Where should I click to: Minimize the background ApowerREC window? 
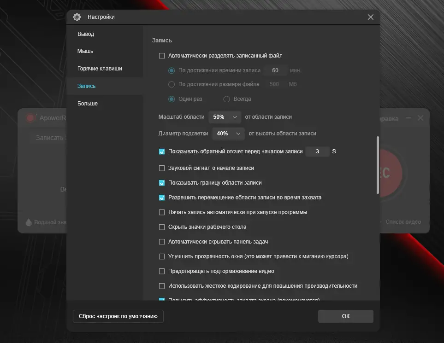[408, 118]
